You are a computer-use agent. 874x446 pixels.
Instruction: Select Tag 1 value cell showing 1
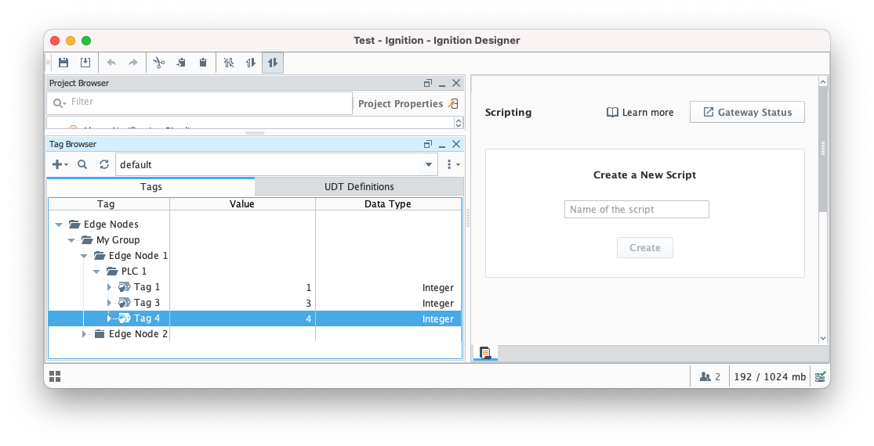242,287
